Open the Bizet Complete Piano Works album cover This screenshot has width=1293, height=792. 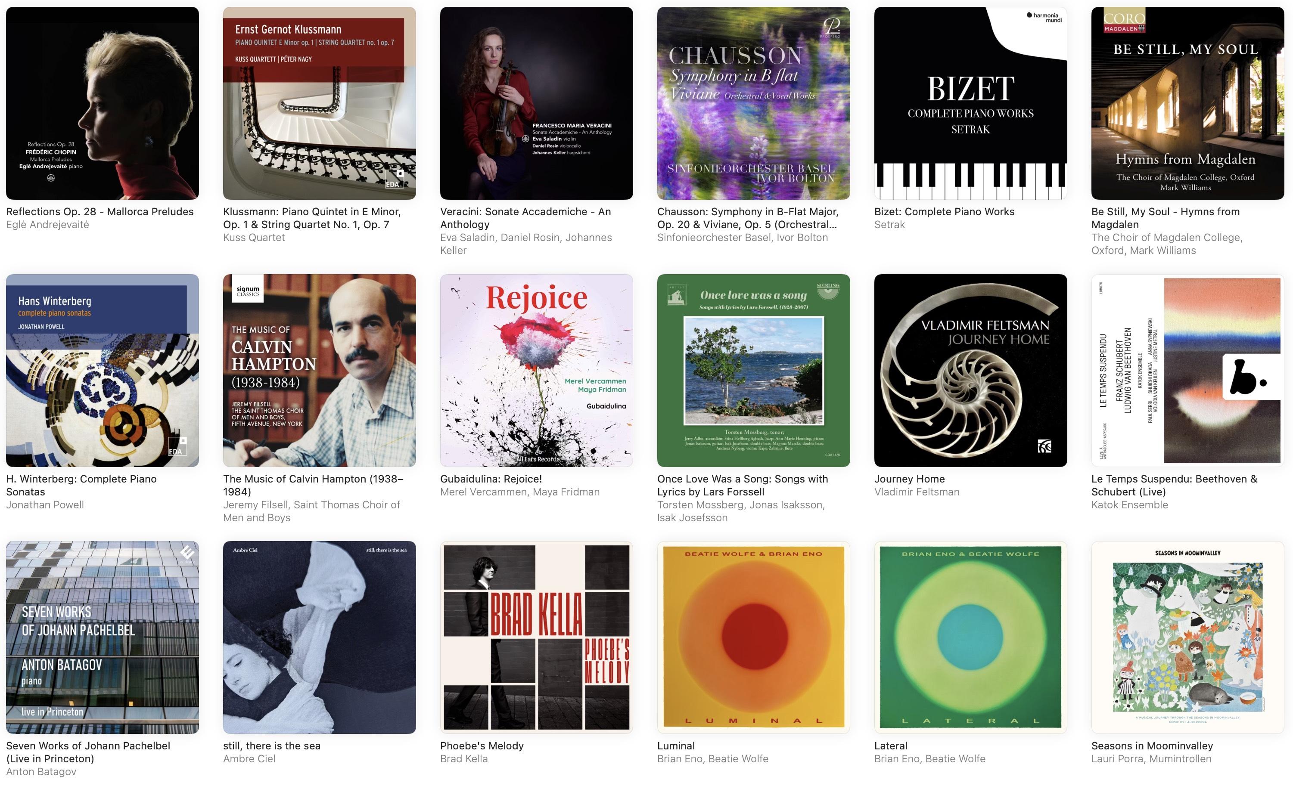(x=970, y=103)
